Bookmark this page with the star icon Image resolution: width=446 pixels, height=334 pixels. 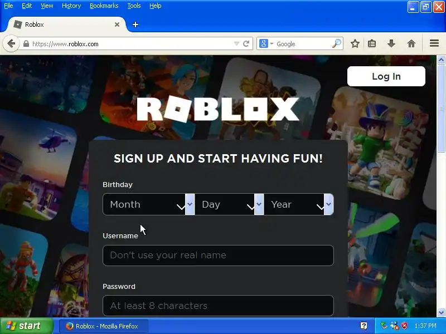(355, 44)
